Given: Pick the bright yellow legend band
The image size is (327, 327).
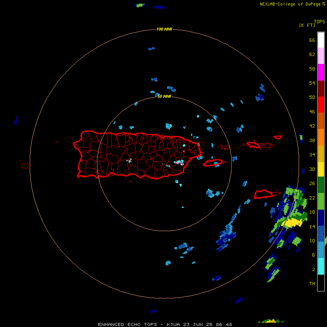Looking at the screenshot, I should [321, 169].
